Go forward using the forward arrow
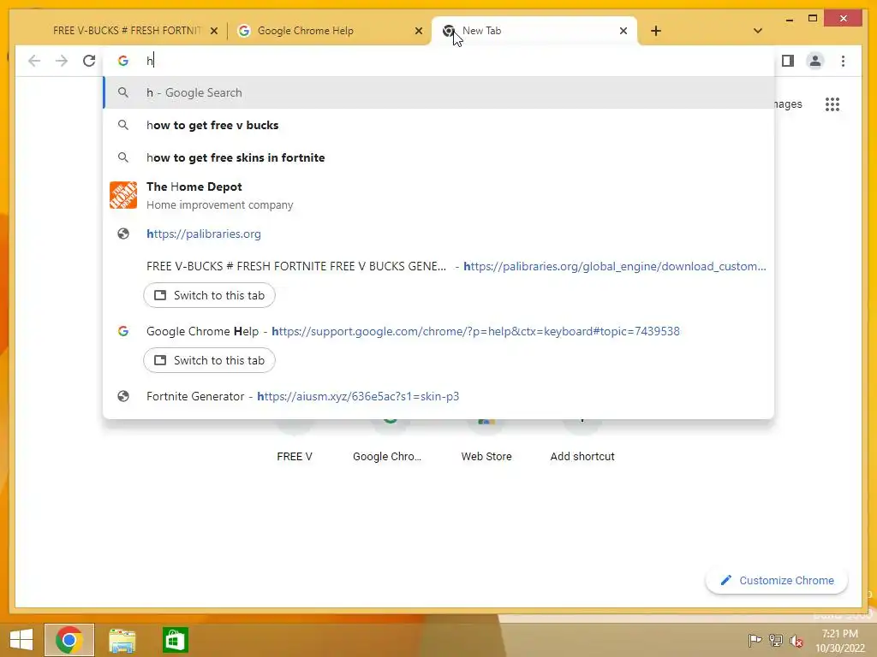877x657 pixels. pos(62,61)
